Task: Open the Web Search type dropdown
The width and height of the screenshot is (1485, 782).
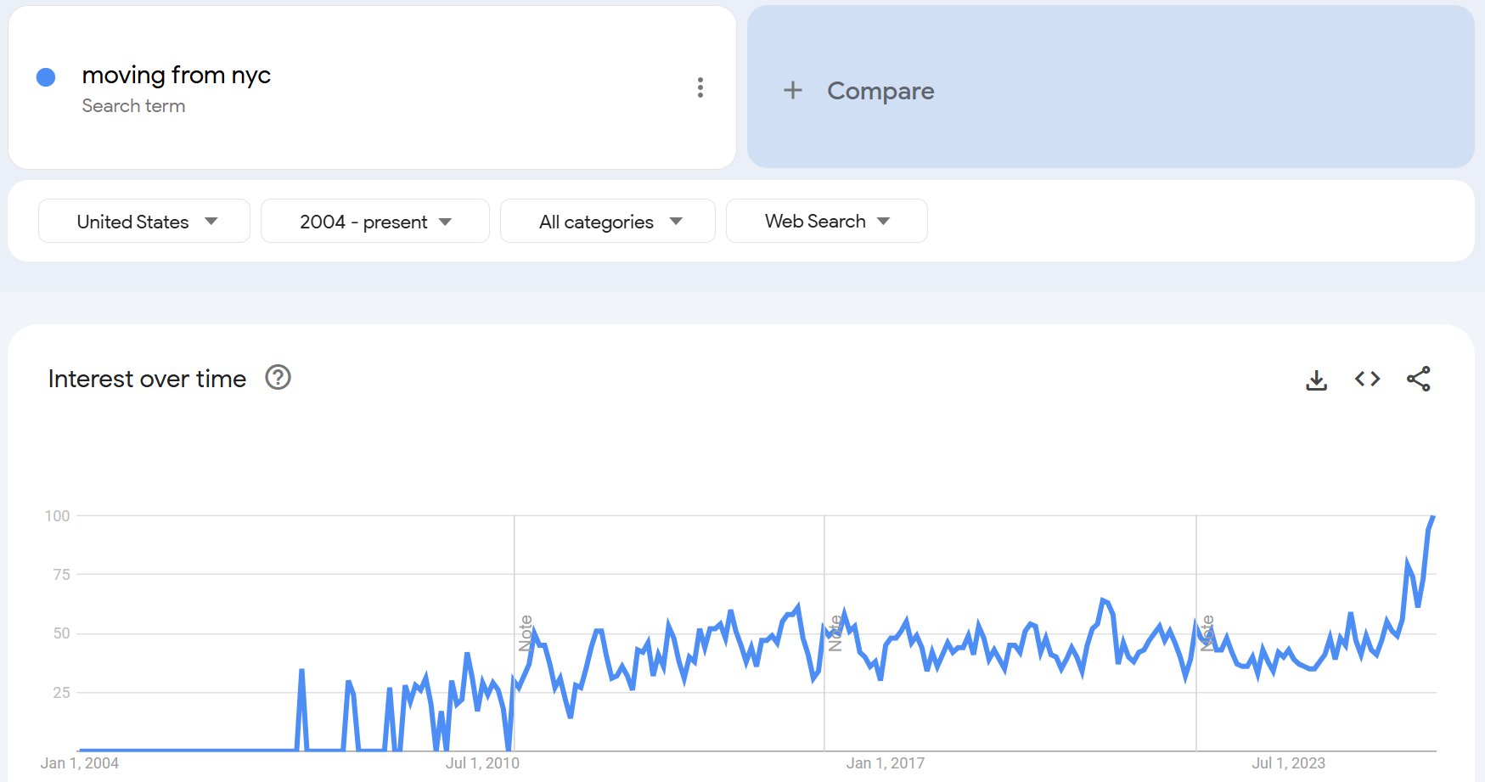Action: (x=826, y=222)
